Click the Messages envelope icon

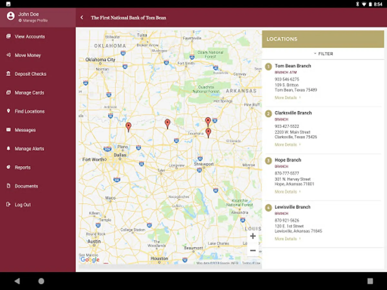pos(8,130)
